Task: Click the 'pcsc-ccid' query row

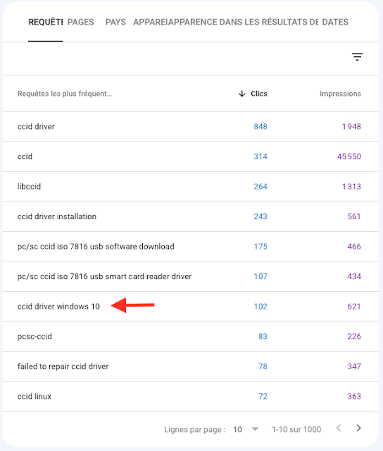Action: coord(191,336)
